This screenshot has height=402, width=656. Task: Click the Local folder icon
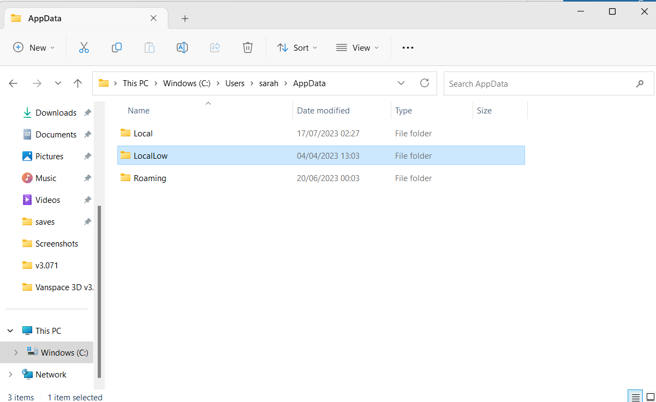pos(126,133)
